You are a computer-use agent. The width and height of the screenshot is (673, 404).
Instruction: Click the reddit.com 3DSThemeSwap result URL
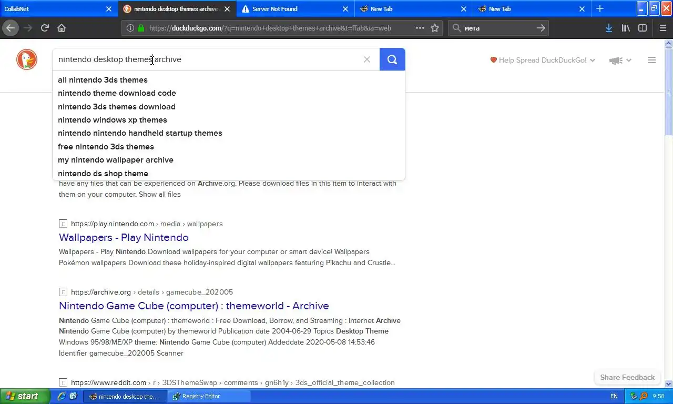(x=233, y=382)
